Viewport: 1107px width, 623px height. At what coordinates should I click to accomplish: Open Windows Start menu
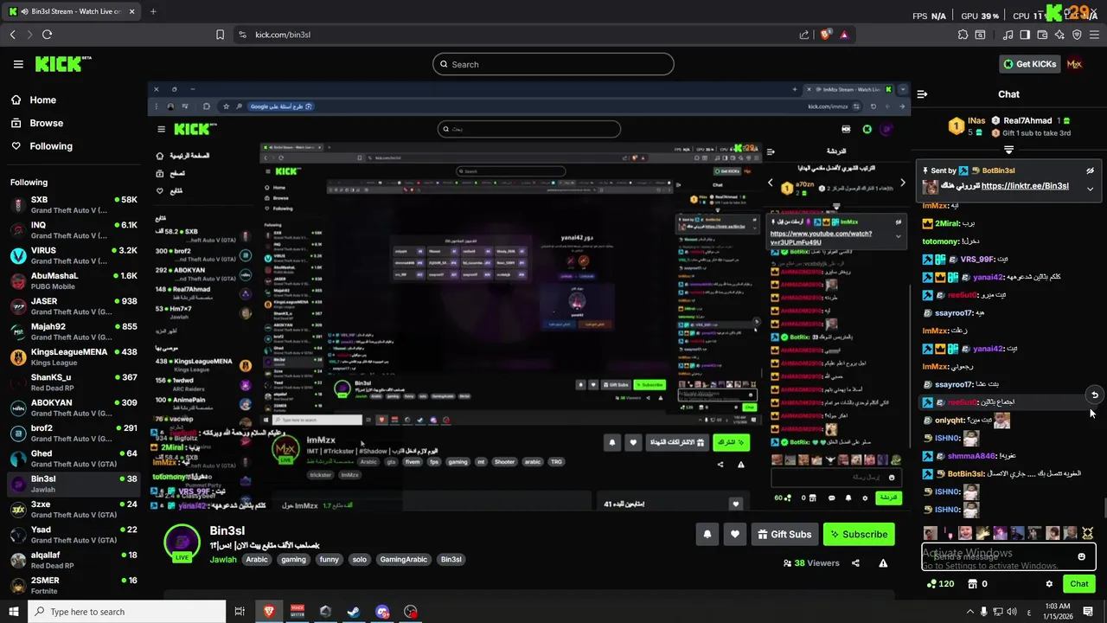pos(14,612)
